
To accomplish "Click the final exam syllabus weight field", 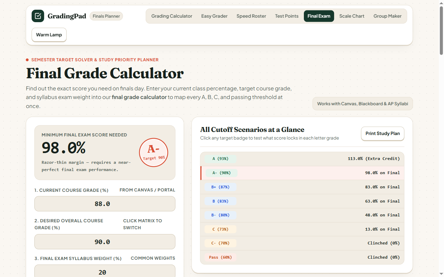I will (105, 271).
